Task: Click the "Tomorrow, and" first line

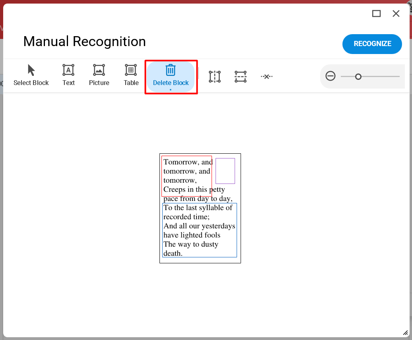Action: (x=188, y=162)
